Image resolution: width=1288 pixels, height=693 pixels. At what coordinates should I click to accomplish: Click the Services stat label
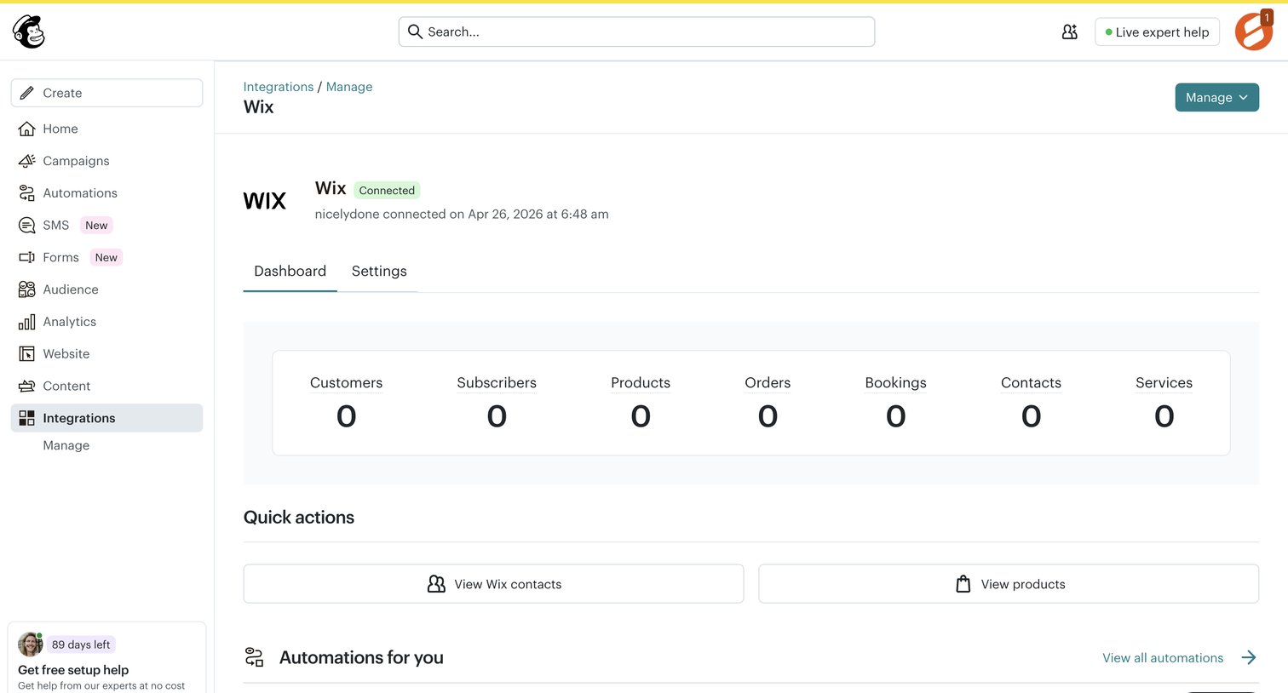[x=1164, y=383]
